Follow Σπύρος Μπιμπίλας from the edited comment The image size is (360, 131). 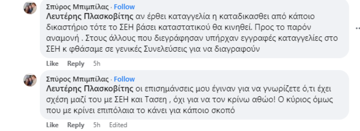tap(124, 79)
